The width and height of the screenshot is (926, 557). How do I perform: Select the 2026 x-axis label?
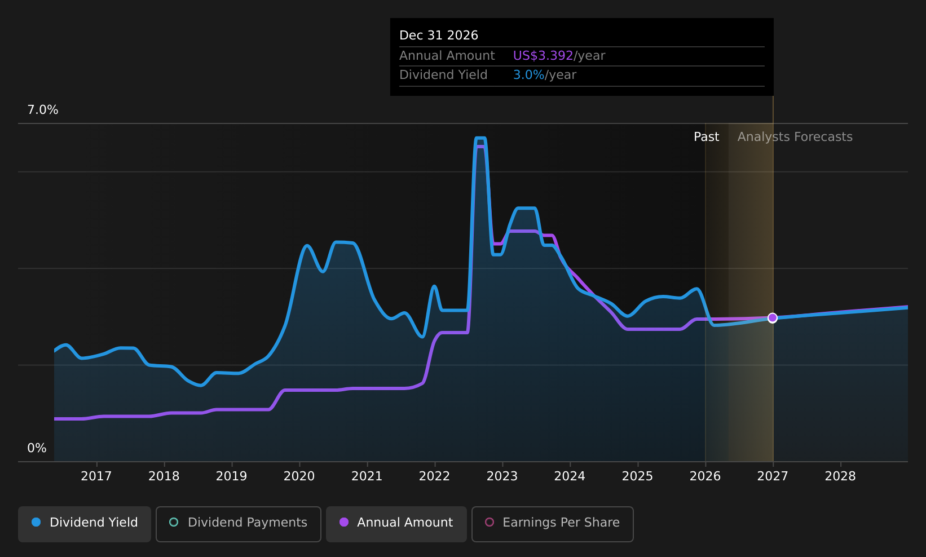705,476
